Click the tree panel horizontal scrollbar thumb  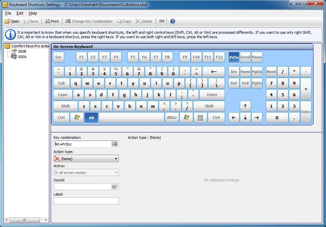25,220
